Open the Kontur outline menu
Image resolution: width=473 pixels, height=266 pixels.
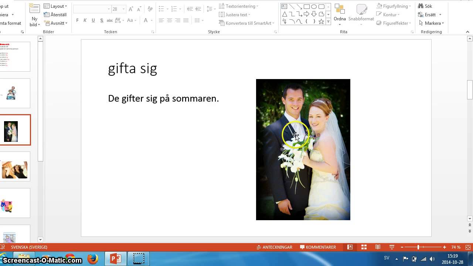[388, 15]
